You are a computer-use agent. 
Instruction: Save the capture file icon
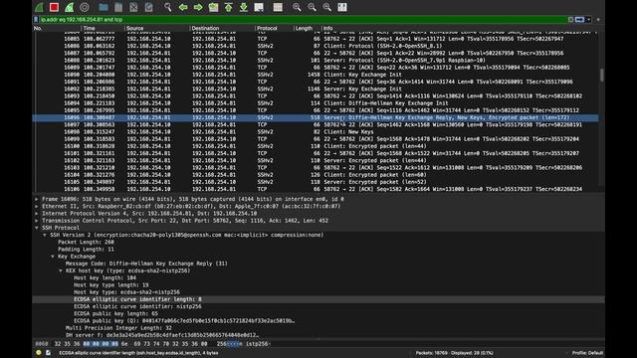[118, 7]
